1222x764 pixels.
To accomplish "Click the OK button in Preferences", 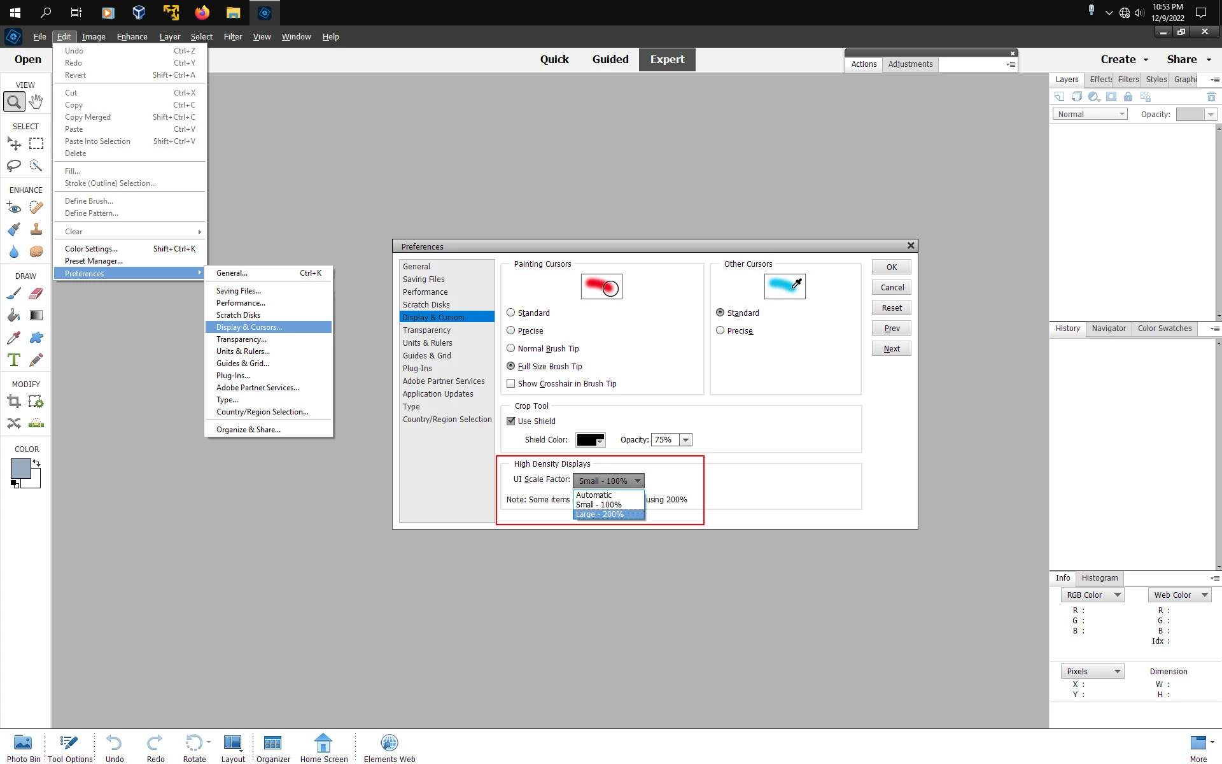I will 891,267.
